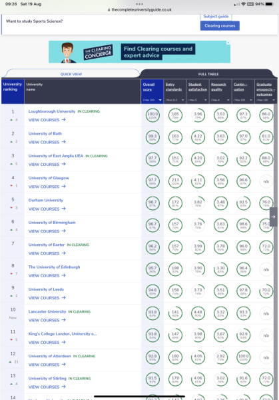Select the Full Table tab

208,74
